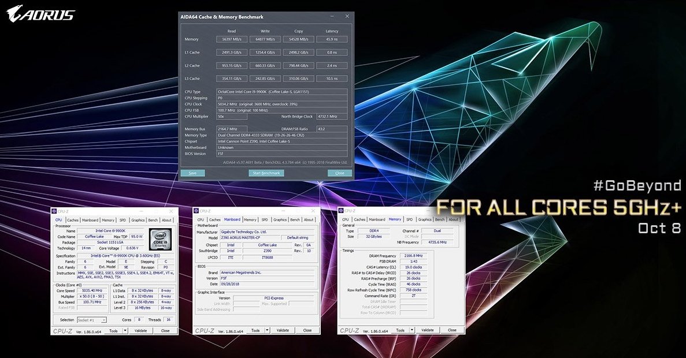This screenshot has width=686, height=358.
Task: Click the L3 Cache Copy value 310.06 GB/s
Action: click(298, 79)
